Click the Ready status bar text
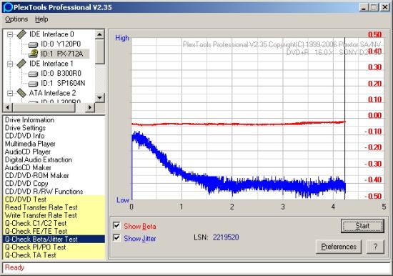The height and width of the screenshot is (276, 393). tap(14, 267)
